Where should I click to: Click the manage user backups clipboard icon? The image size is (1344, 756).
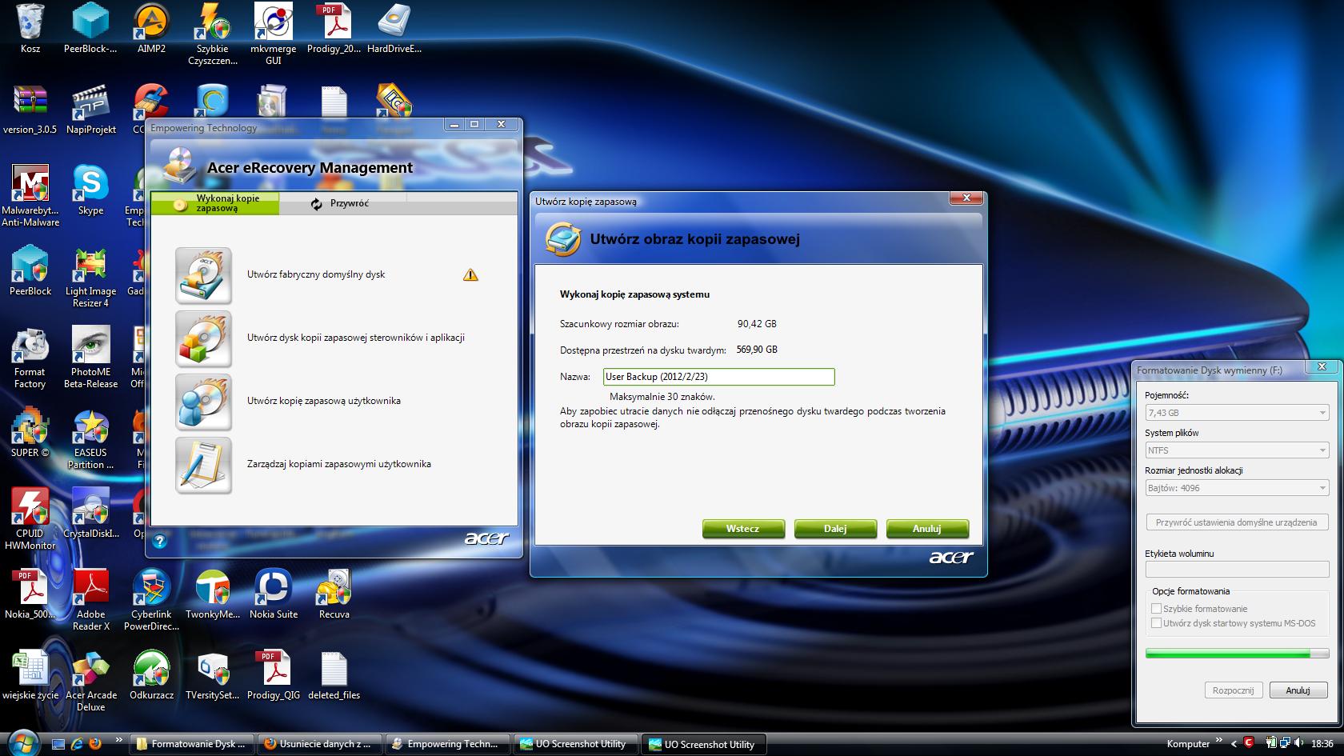pyautogui.click(x=203, y=465)
